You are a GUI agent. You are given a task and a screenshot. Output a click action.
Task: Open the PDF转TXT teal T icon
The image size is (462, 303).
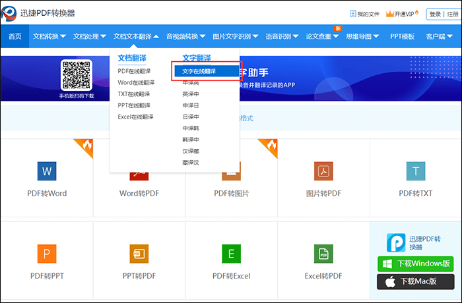pyautogui.click(x=416, y=171)
